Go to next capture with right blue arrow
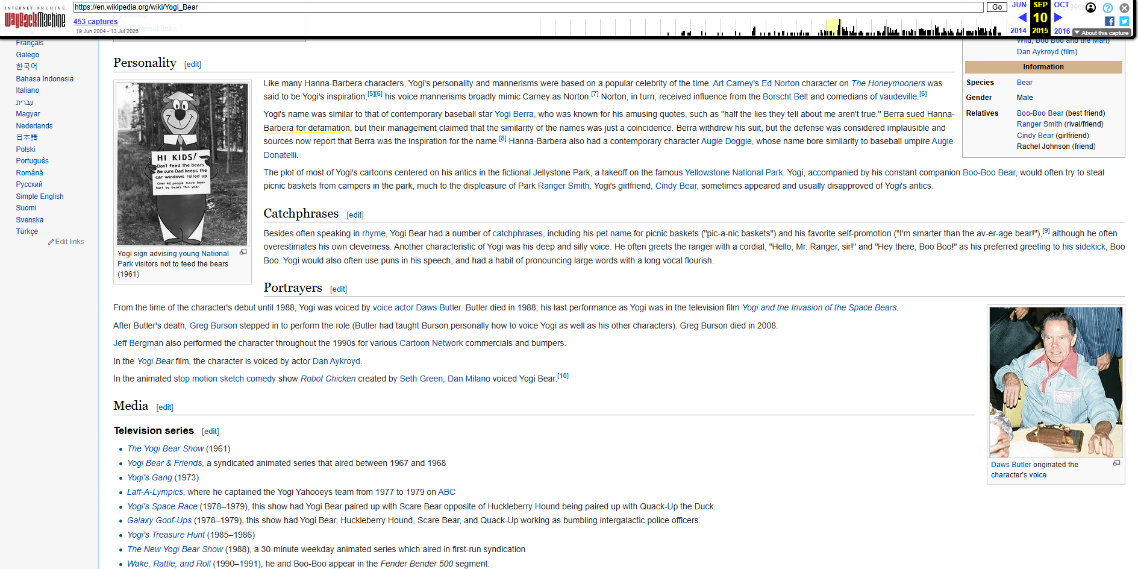 click(x=1058, y=17)
